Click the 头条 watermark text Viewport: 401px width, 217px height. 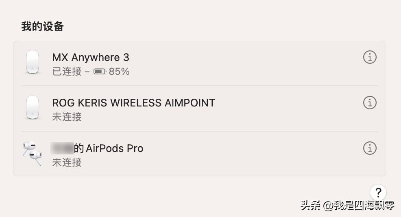coord(310,206)
